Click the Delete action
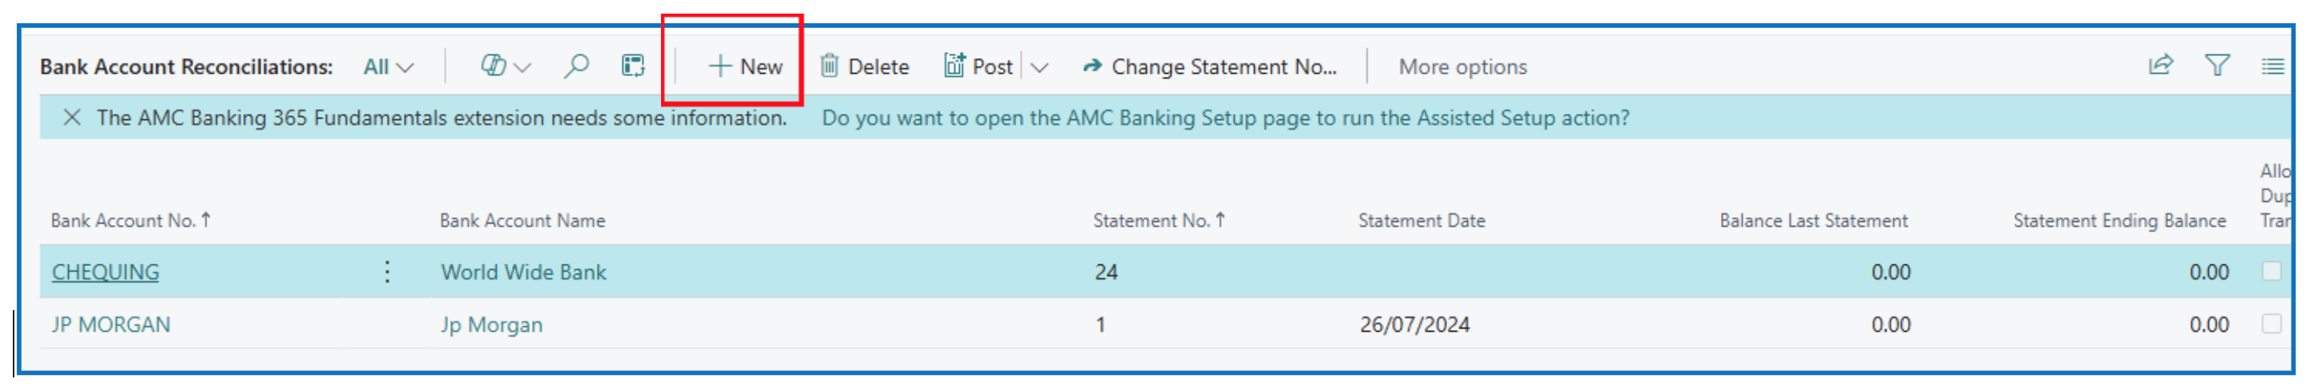Viewport: 2314px width, 391px height. click(x=865, y=67)
